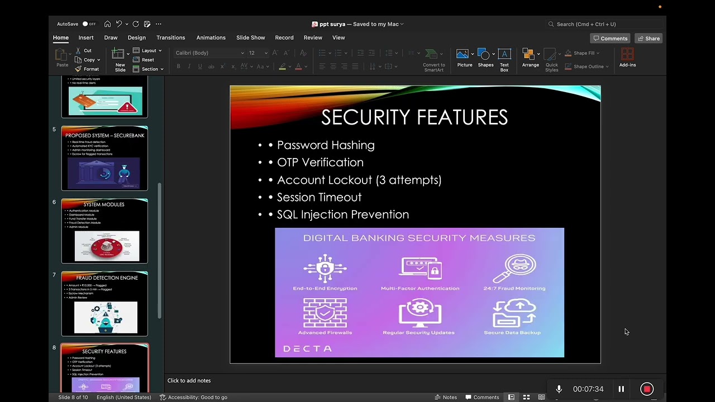
Task: Toggle the AutoSave switch
Action: tap(89, 24)
